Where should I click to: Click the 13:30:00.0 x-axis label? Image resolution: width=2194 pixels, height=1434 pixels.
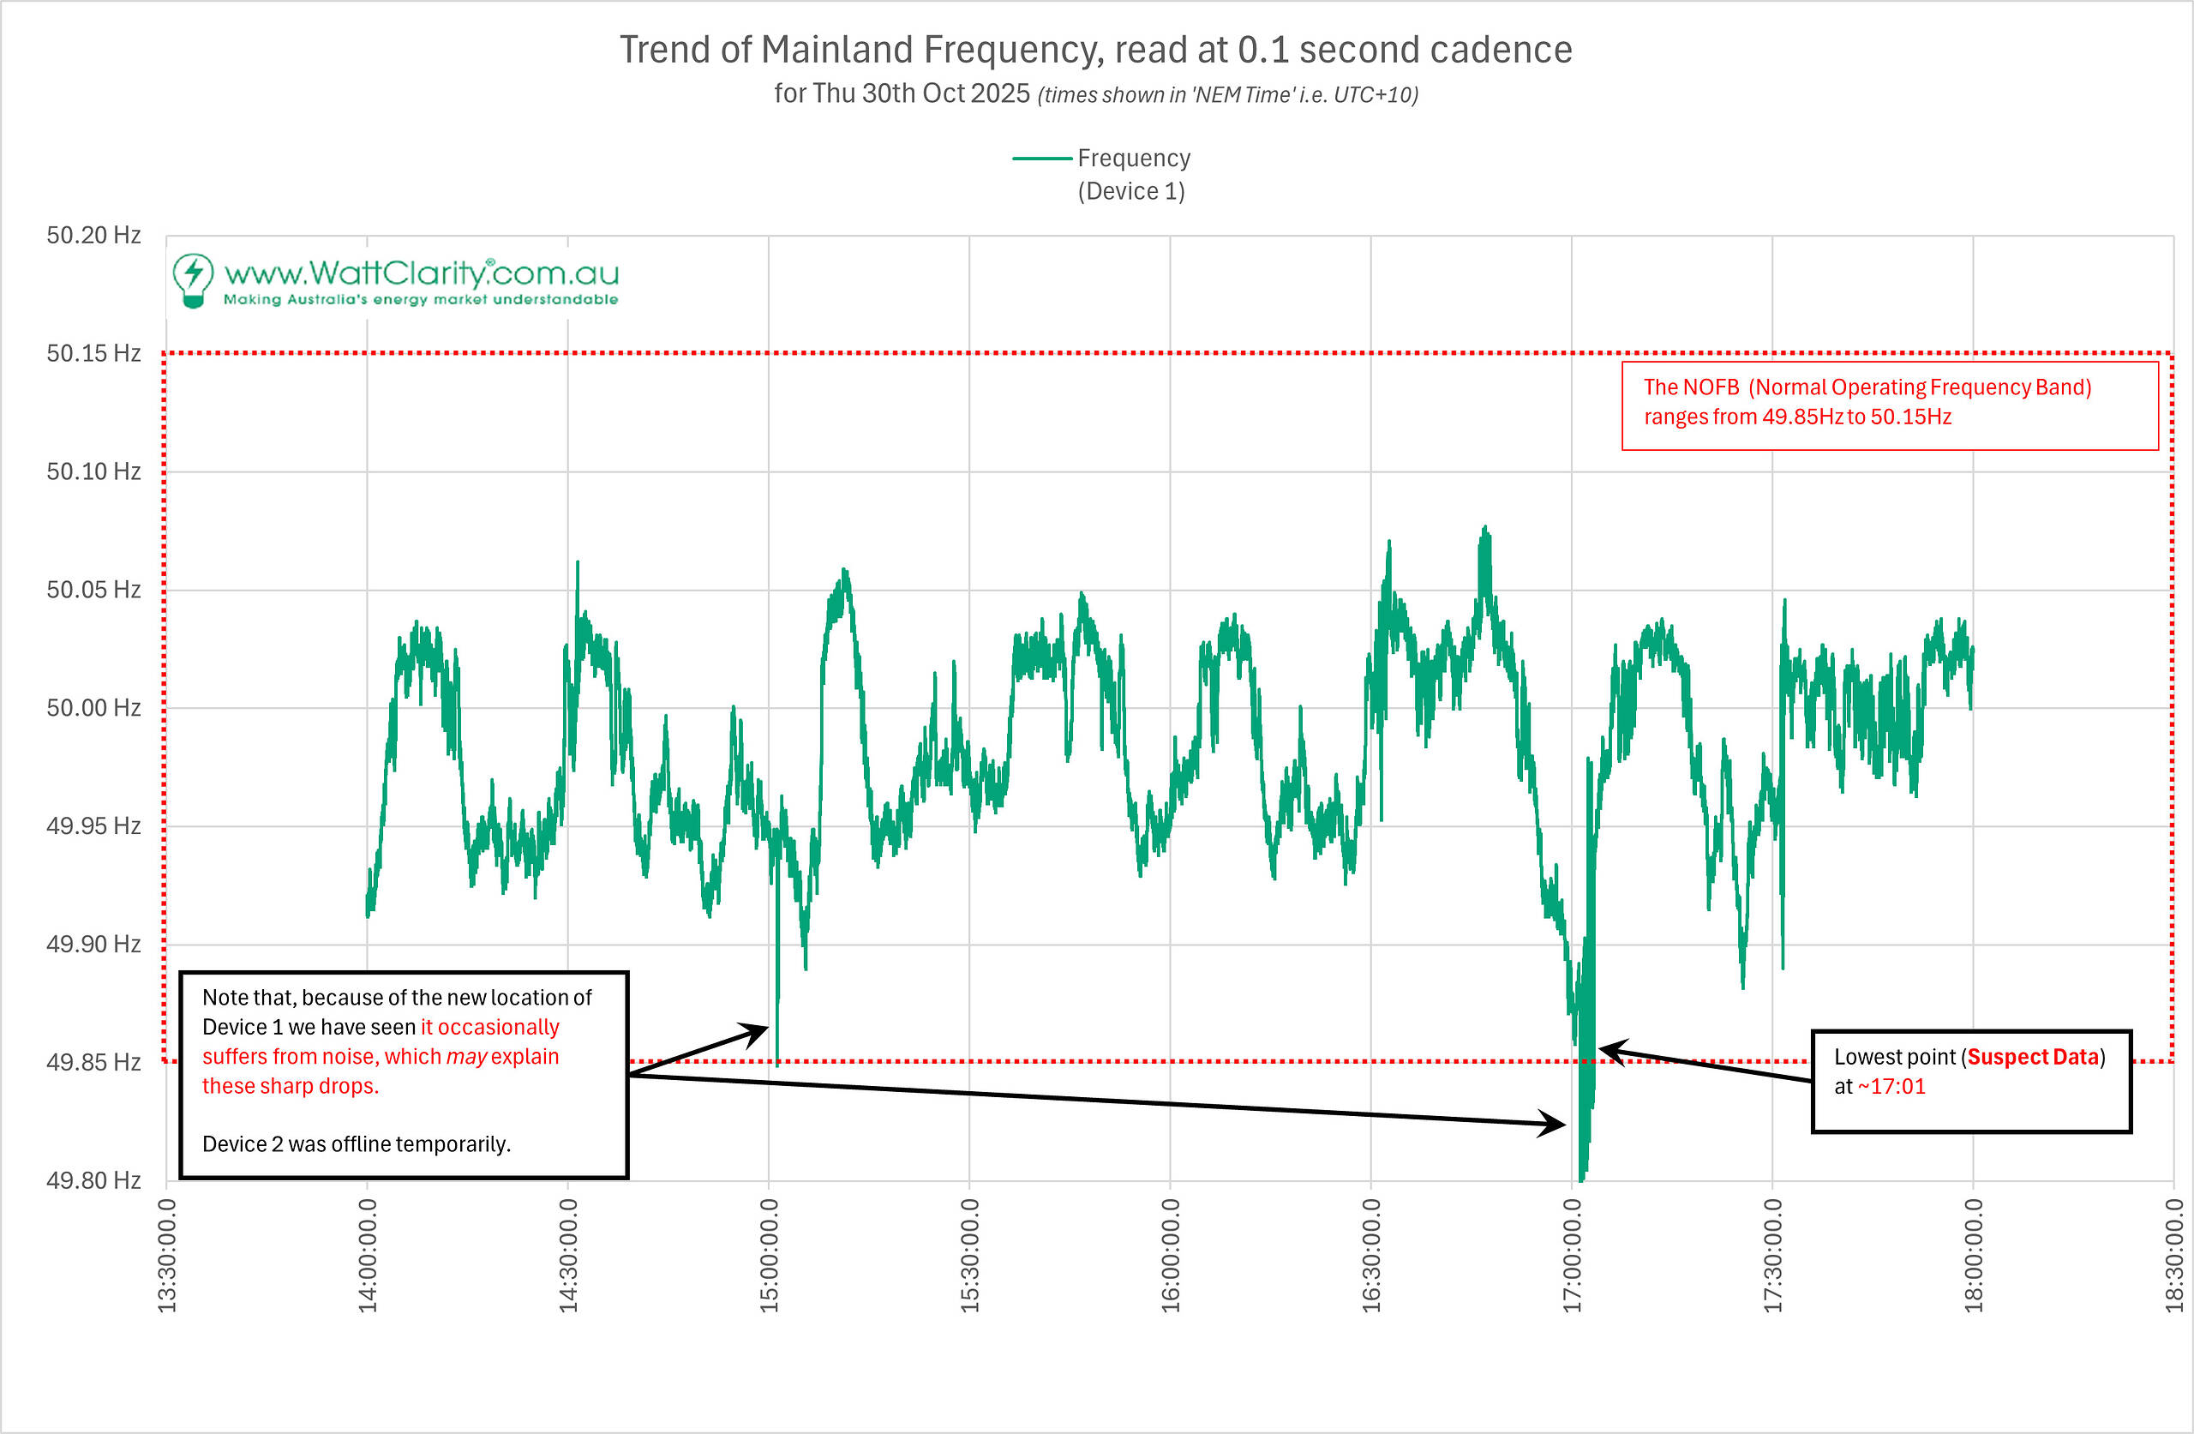click(166, 1255)
